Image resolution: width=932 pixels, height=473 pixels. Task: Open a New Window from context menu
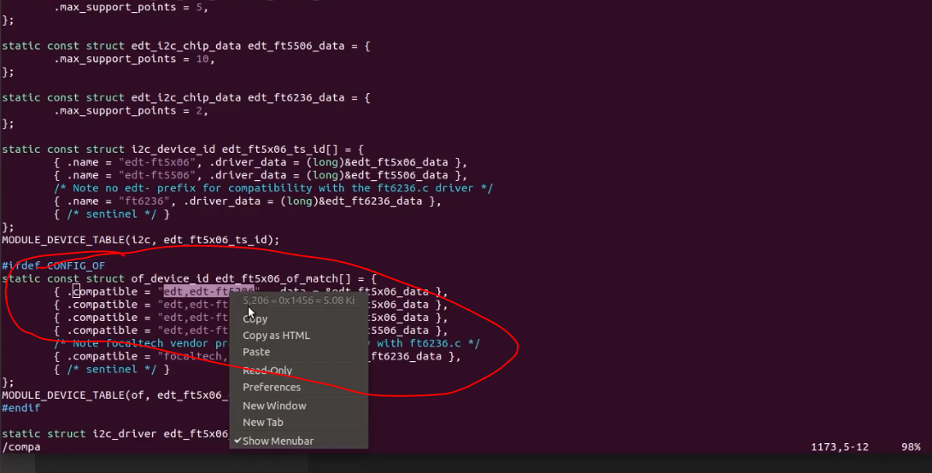(274, 406)
